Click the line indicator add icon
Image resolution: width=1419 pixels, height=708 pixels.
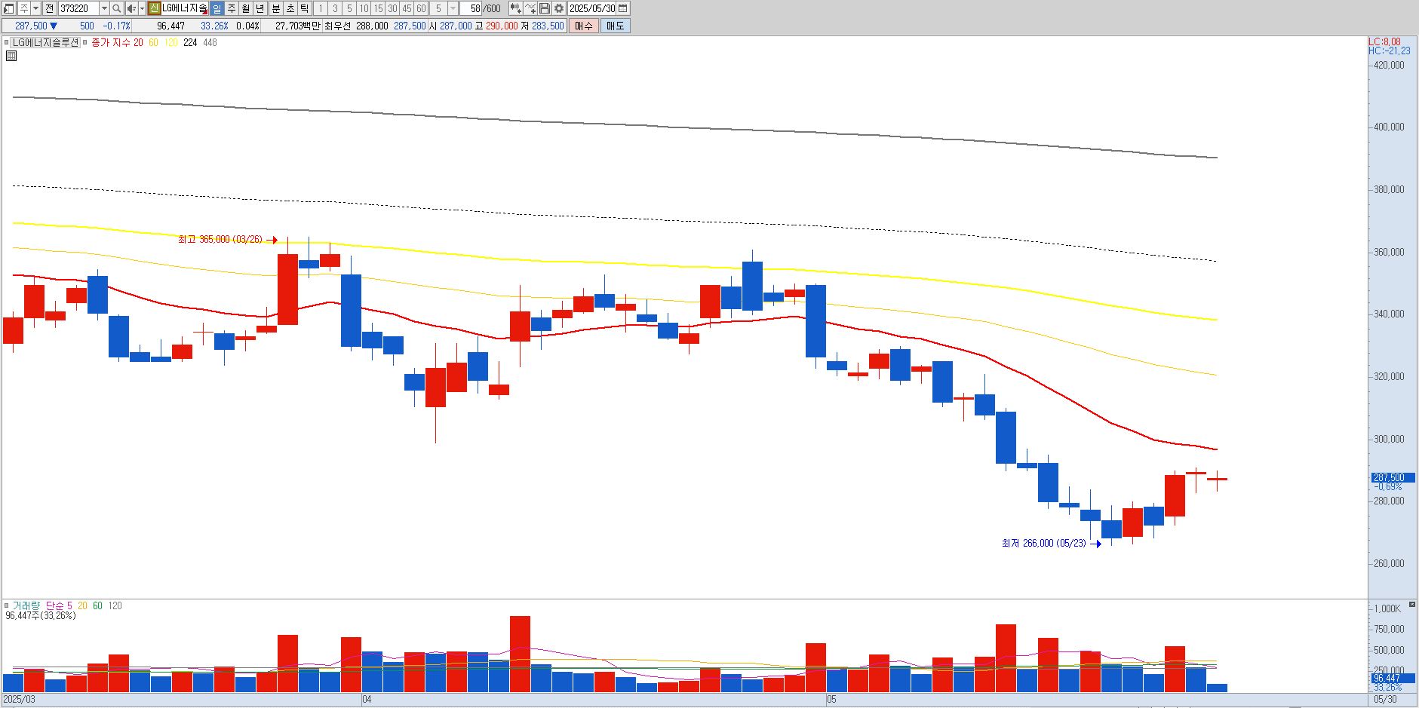point(530,8)
